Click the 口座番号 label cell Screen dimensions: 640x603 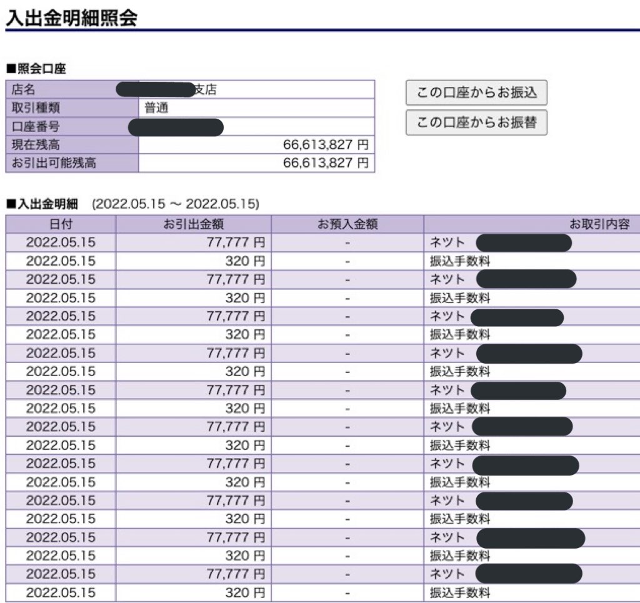pos(72,126)
